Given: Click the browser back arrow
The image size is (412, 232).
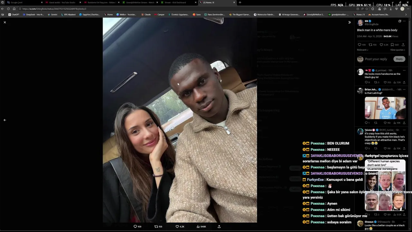Looking at the screenshot, I should [3, 9].
